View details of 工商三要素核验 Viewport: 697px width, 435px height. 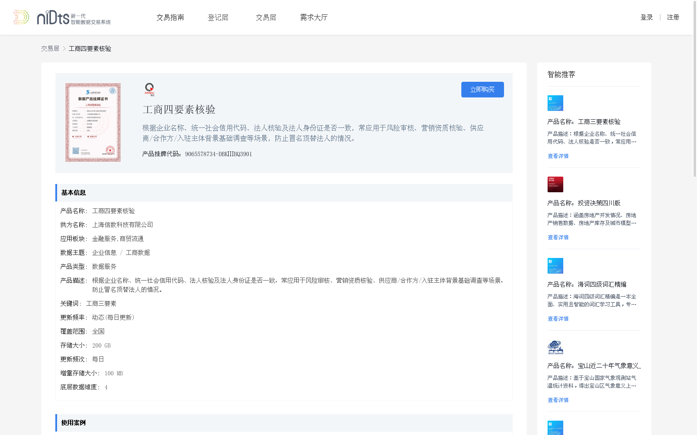click(x=558, y=156)
